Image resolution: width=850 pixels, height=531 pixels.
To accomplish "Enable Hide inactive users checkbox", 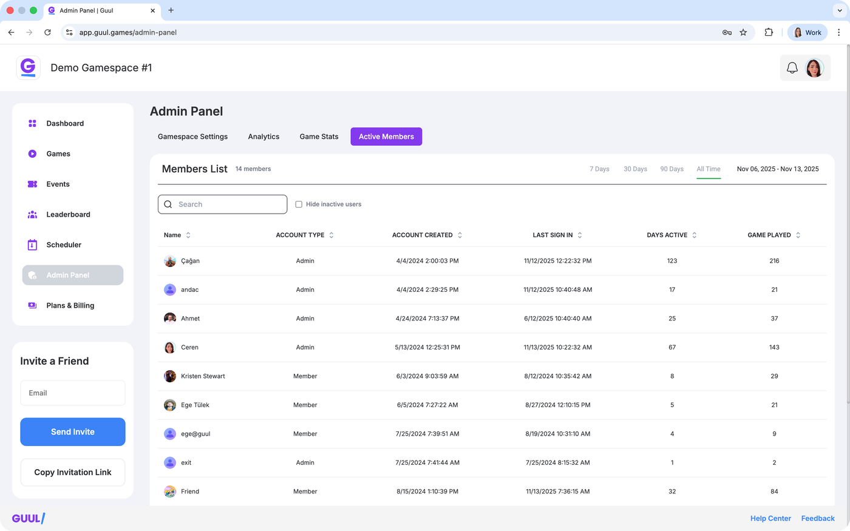I will point(299,205).
